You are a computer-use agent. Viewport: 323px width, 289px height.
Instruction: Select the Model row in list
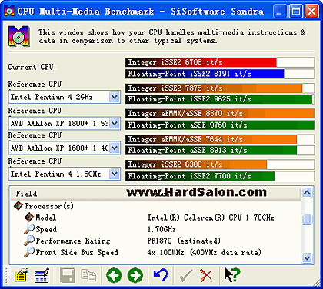click(154, 218)
